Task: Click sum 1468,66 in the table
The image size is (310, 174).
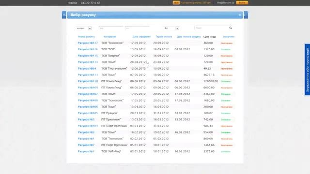Action: point(209,145)
